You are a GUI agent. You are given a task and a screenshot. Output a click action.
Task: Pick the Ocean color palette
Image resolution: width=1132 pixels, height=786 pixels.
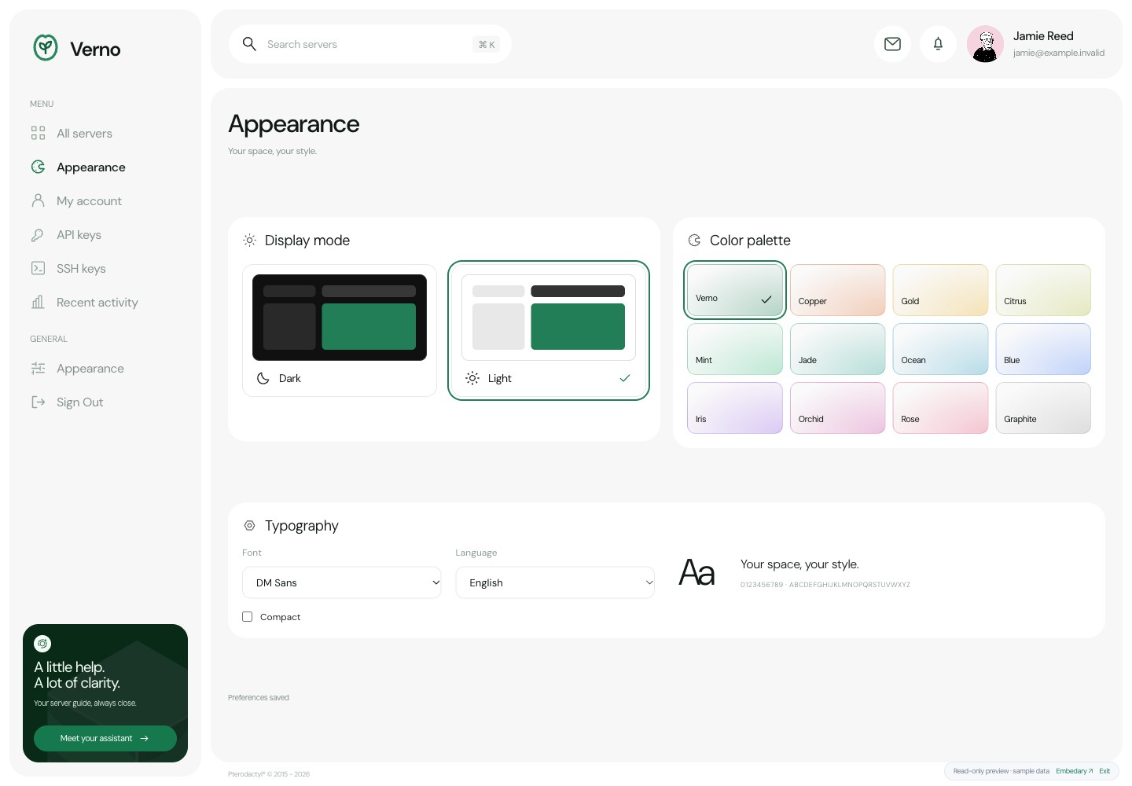point(940,349)
